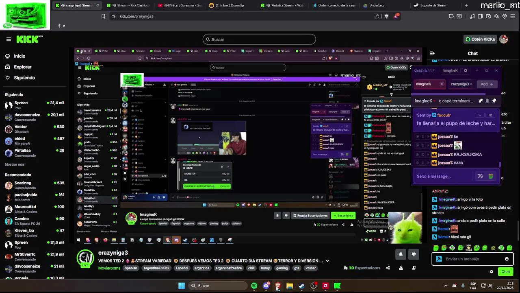The width and height of the screenshot is (520, 293).
Task: Report stream with warning triangle icon
Action: click(x=401, y=268)
